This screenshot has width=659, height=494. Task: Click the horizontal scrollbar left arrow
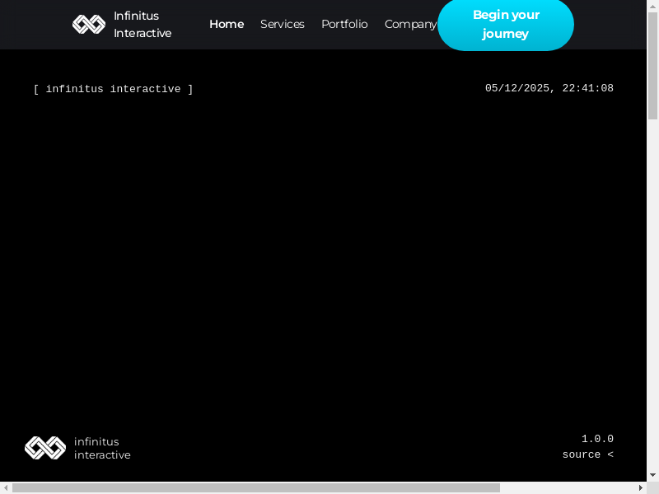6,487
